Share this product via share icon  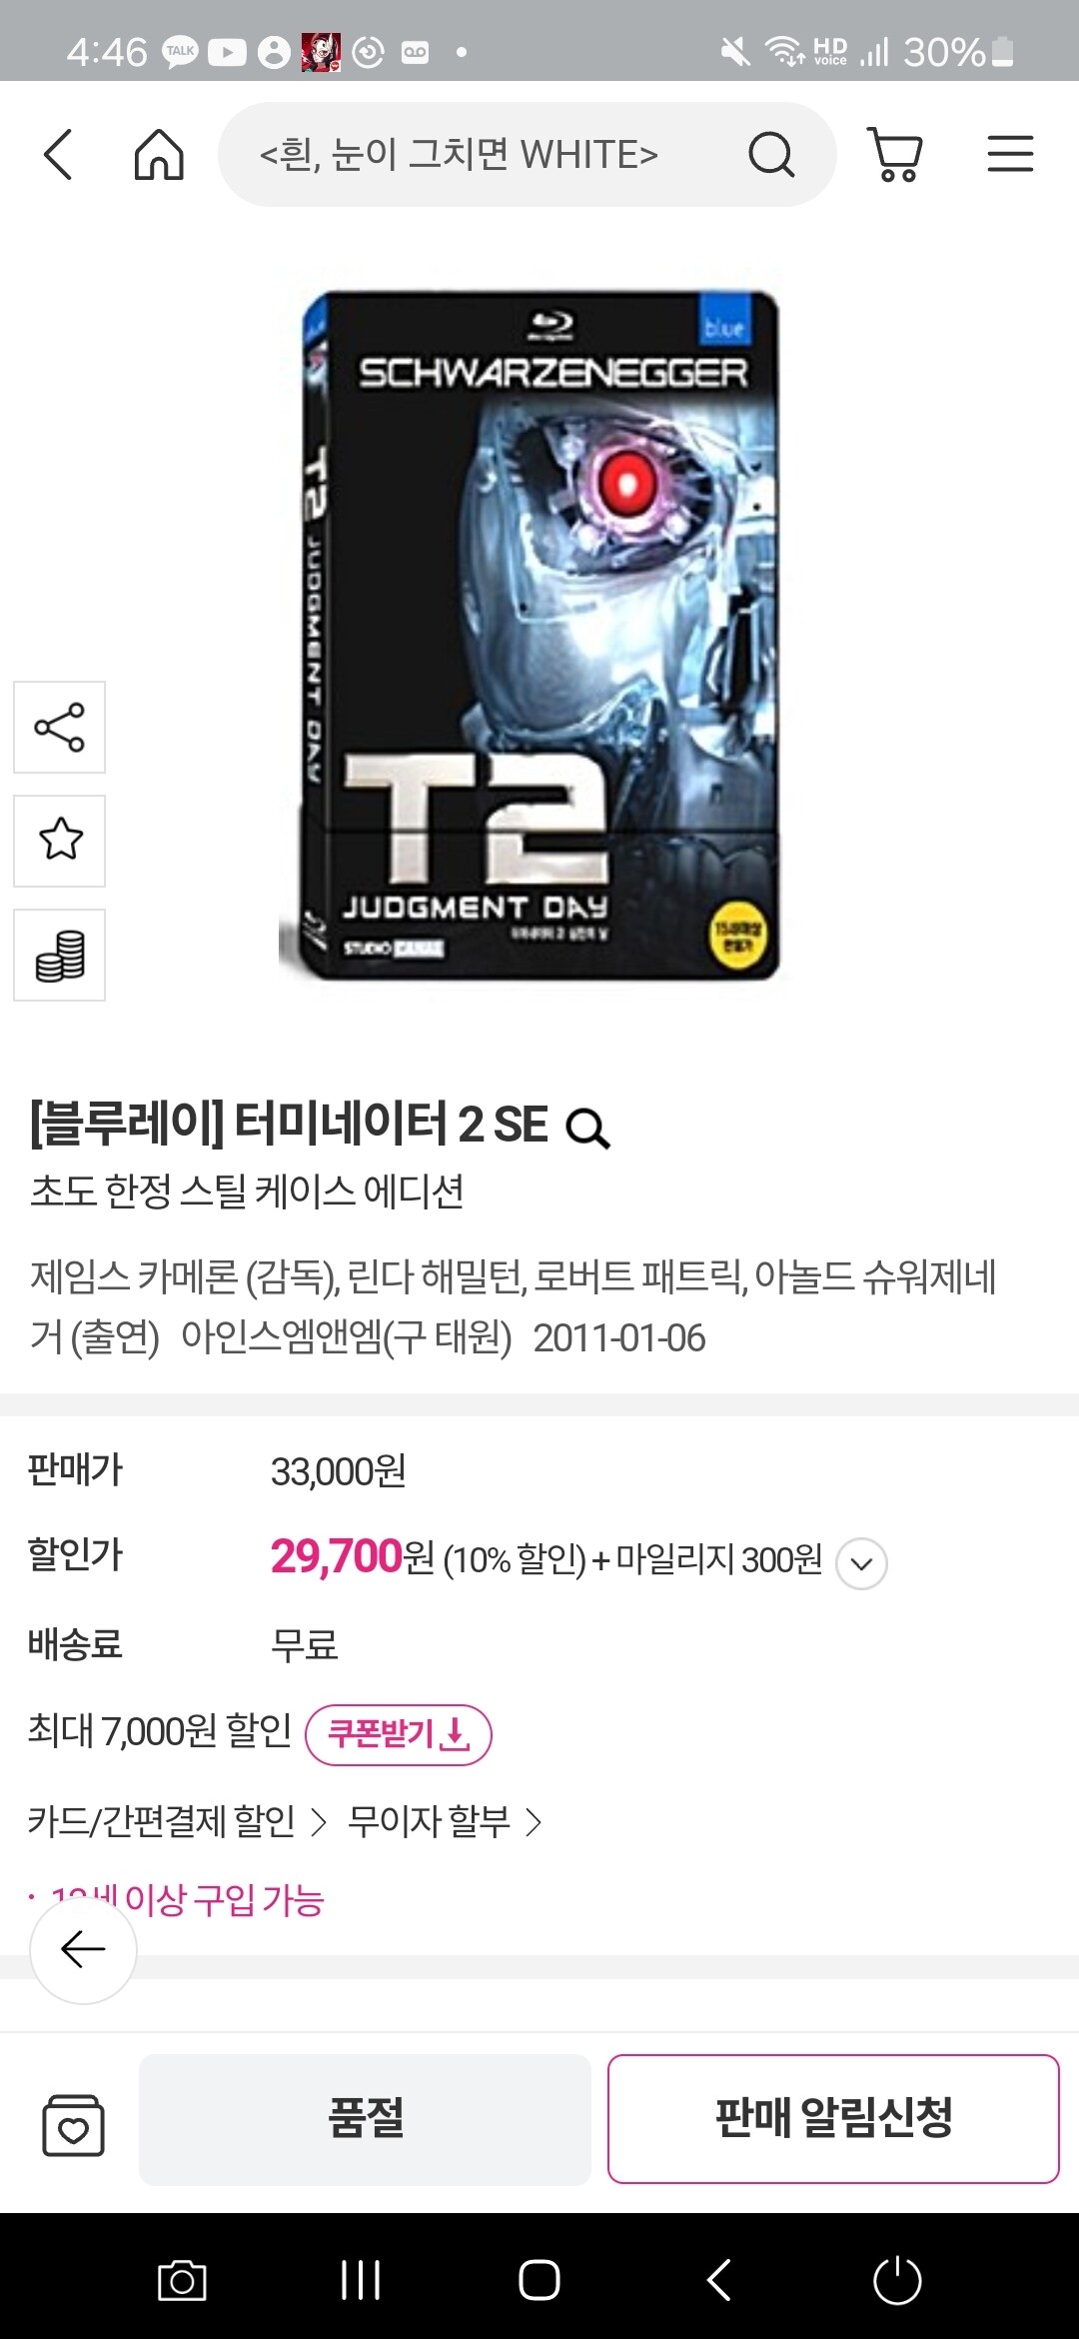(59, 727)
